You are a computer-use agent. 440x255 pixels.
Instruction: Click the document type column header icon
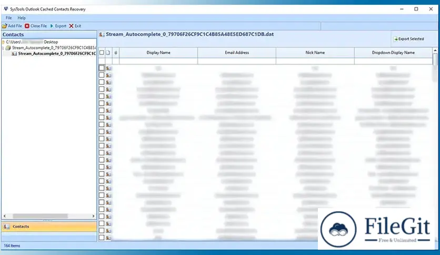tap(108, 53)
